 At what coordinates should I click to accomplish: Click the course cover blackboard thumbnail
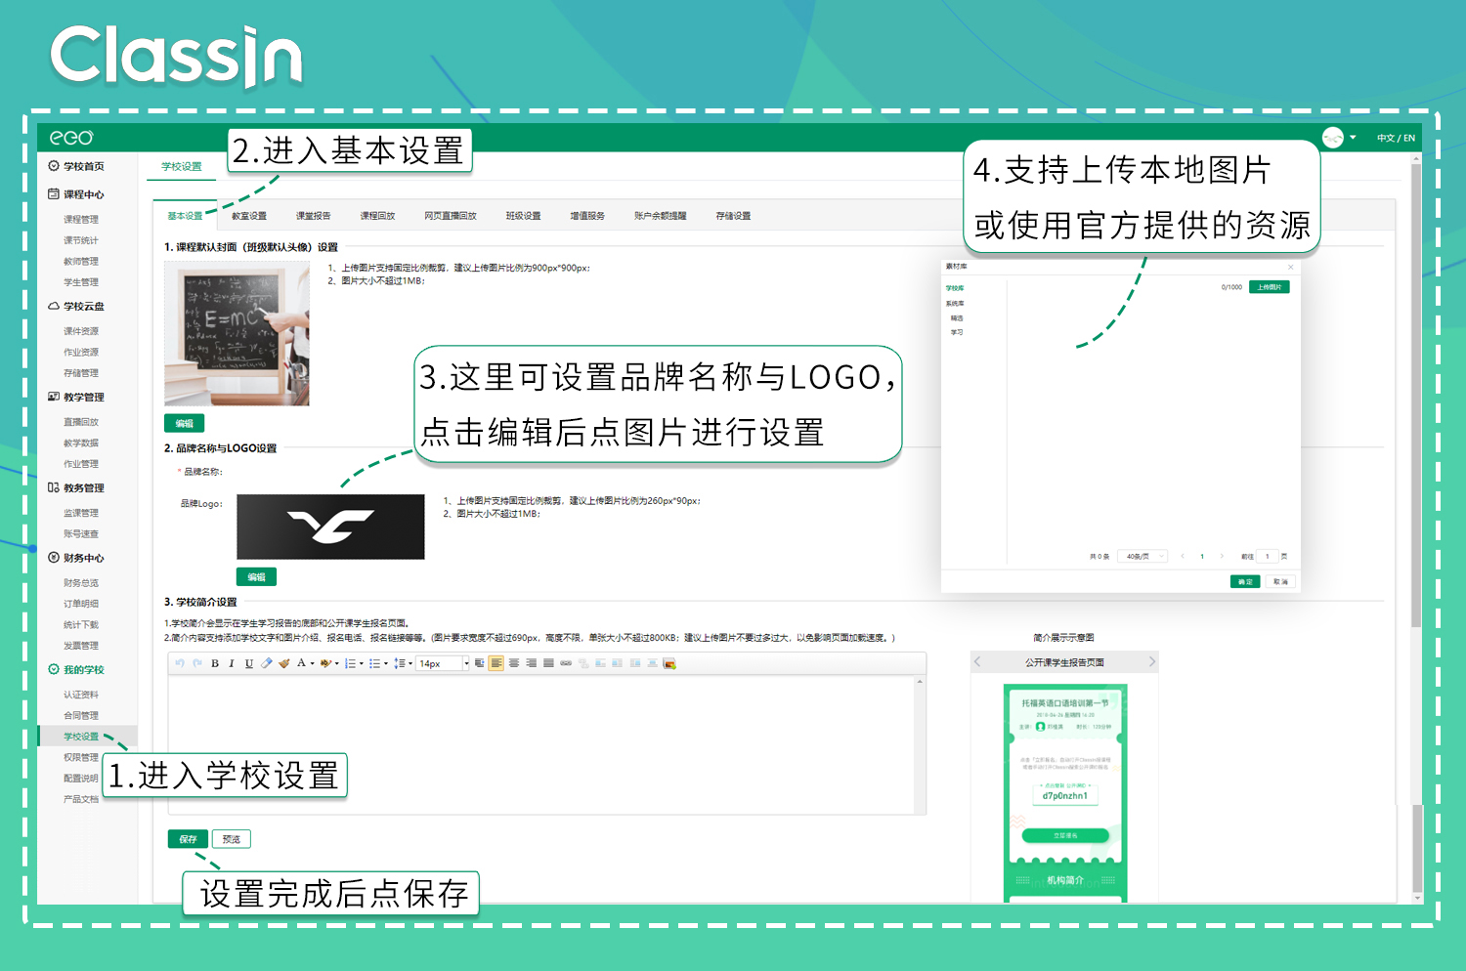(x=237, y=333)
